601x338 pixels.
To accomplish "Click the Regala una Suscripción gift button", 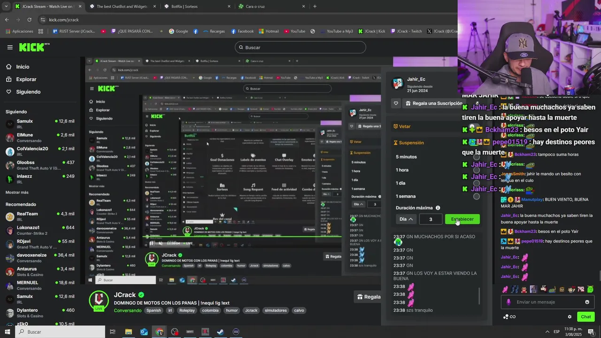I will click(434, 103).
